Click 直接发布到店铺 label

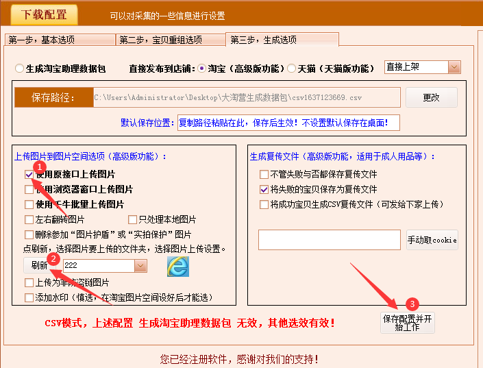[x=162, y=69]
